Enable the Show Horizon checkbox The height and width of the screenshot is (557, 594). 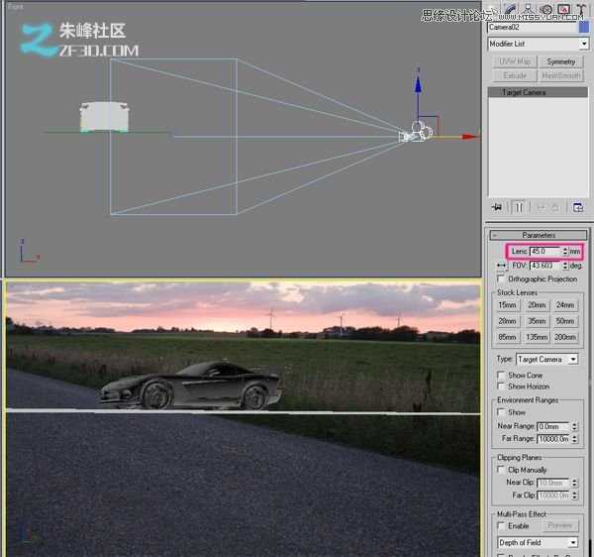tap(501, 386)
